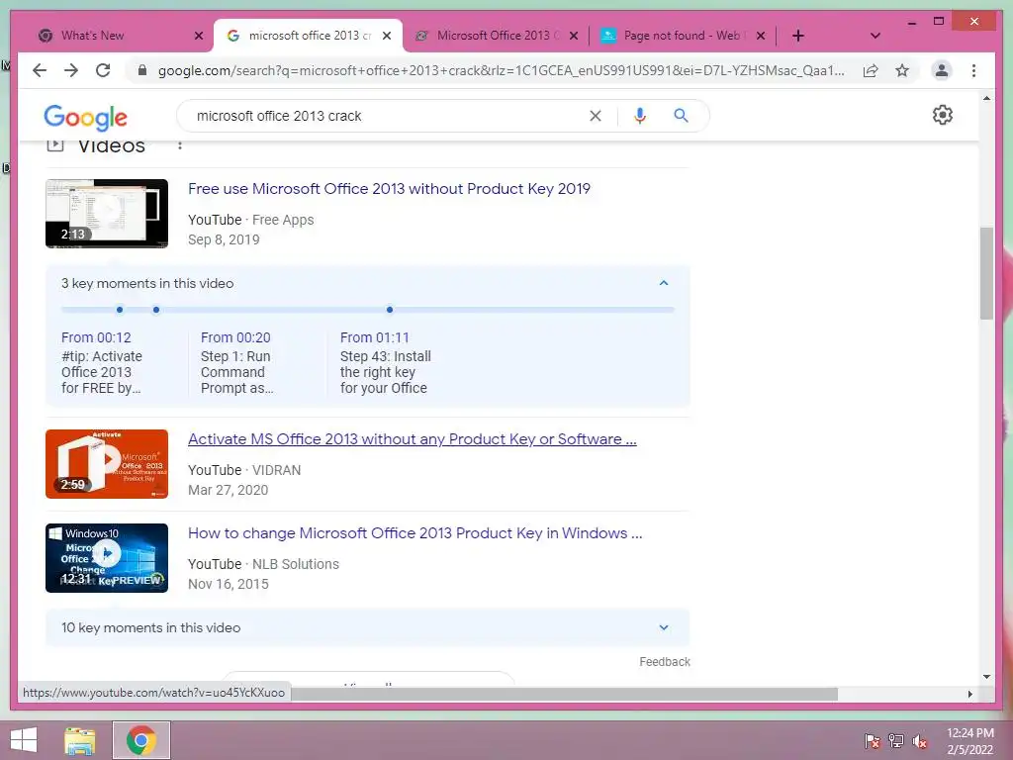
Task: Open How to change Product Key video link
Action: click(x=414, y=533)
